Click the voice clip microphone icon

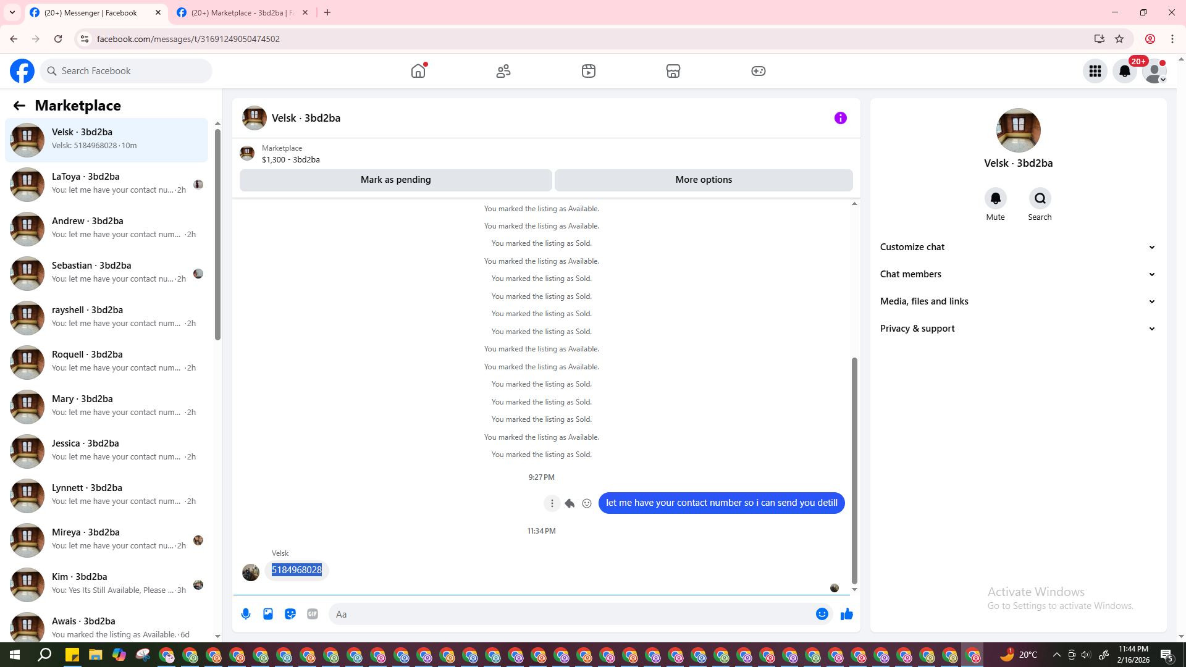246,614
